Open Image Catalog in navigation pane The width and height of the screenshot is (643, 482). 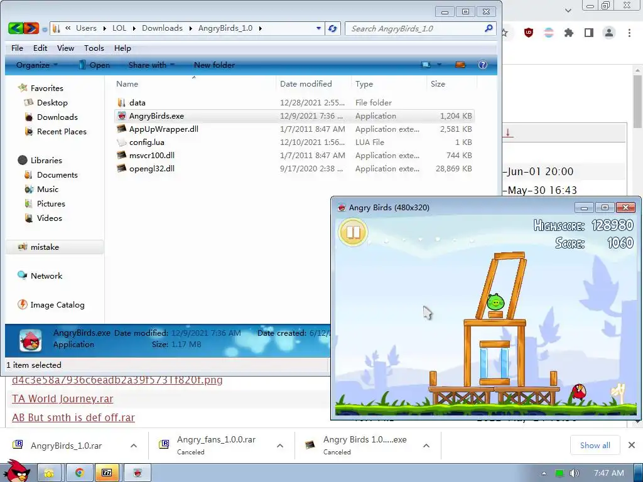57,305
